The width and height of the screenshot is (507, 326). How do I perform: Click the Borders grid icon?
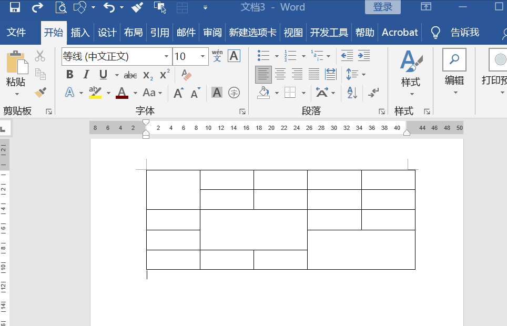tap(290, 93)
